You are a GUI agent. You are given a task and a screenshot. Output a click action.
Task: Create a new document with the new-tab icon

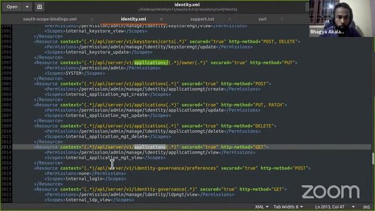click(39, 6)
